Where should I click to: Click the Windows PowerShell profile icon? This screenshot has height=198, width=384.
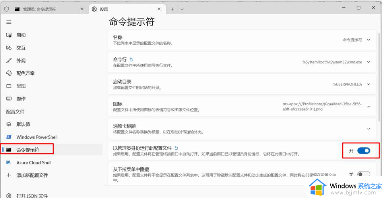click(x=9, y=137)
